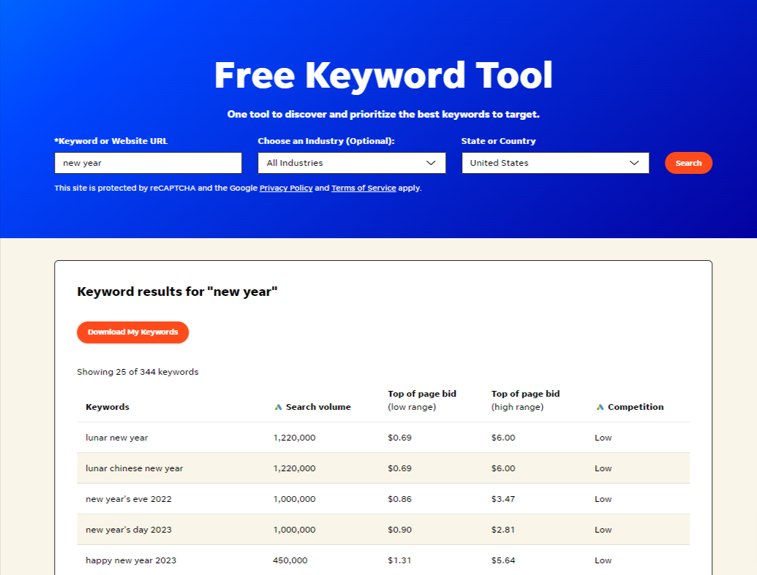Click the Google Ads icon beside Search volume

tap(278, 407)
